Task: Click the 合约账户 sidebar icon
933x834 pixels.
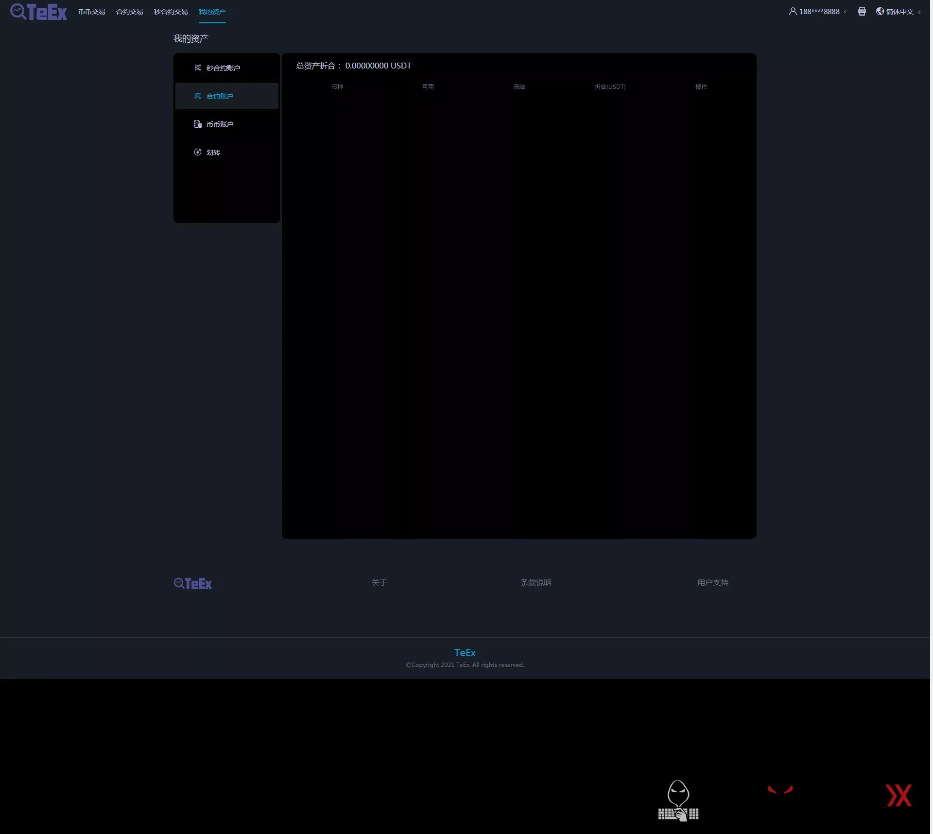Action: [198, 96]
